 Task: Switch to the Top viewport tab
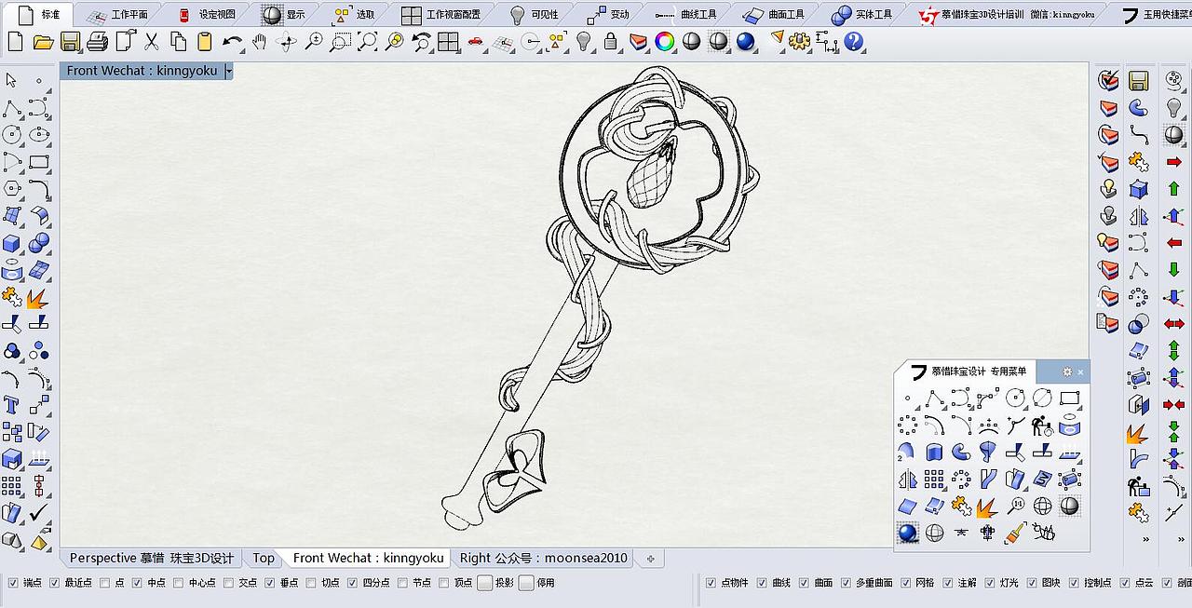[x=264, y=558]
